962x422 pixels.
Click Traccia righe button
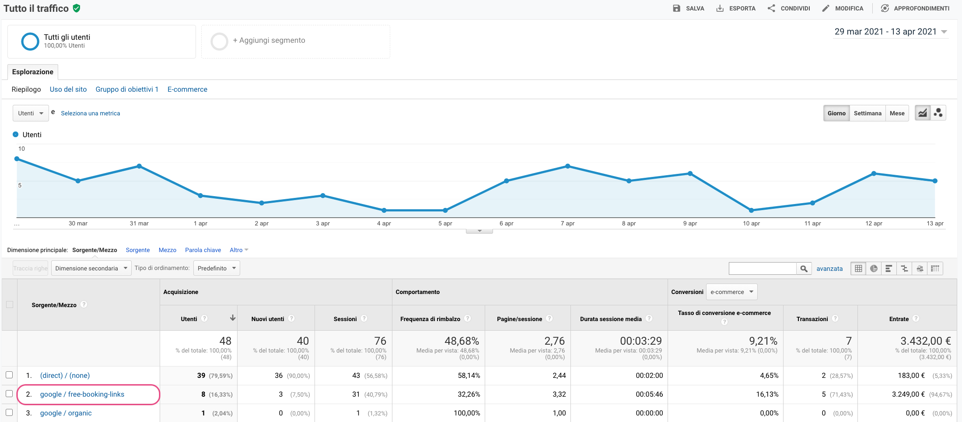coord(30,268)
